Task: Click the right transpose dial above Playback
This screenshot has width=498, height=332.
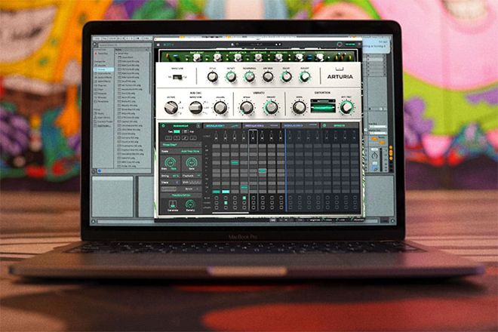Action: click(x=191, y=162)
